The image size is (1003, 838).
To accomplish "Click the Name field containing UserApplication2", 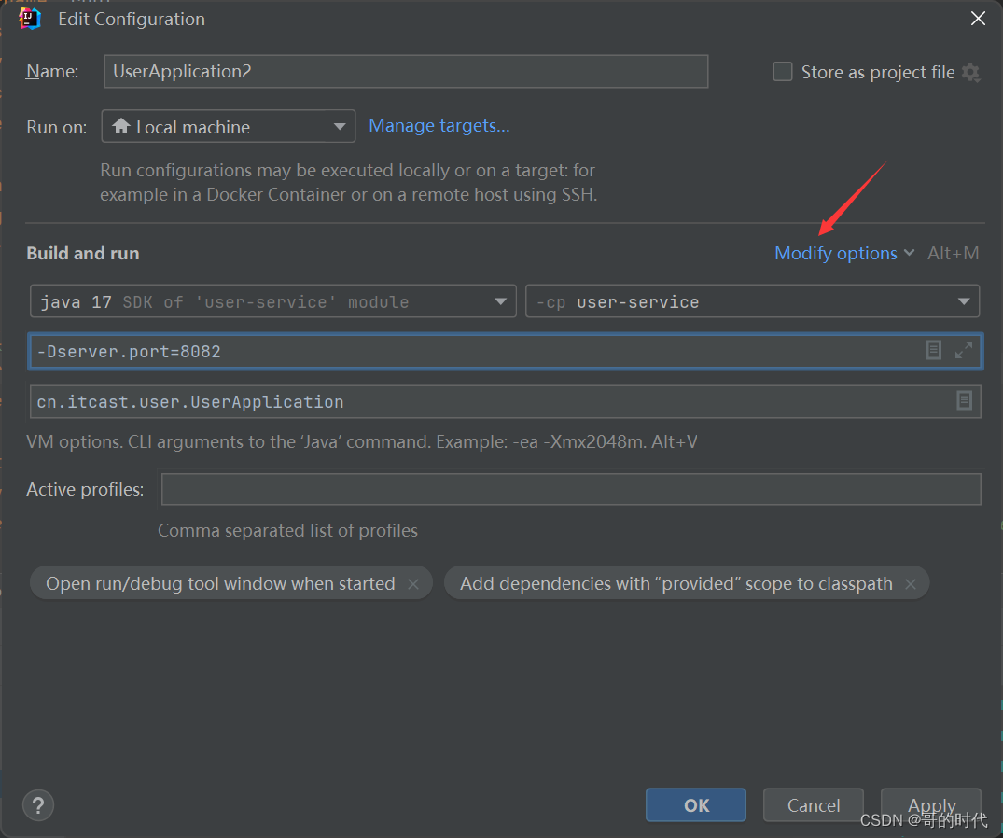I will pos(406,72).
